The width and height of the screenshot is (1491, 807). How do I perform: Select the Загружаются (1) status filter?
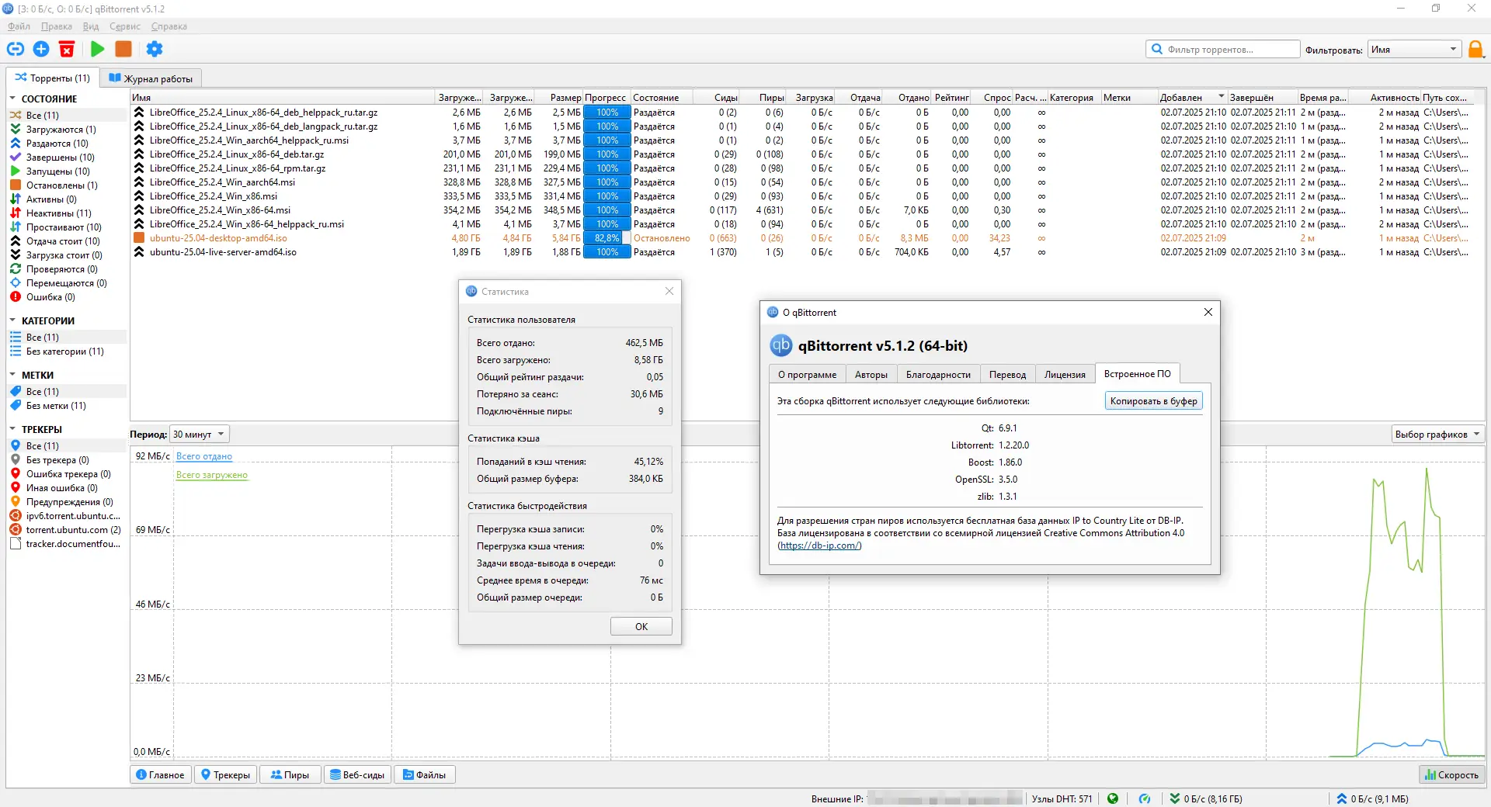coord(61,130)
